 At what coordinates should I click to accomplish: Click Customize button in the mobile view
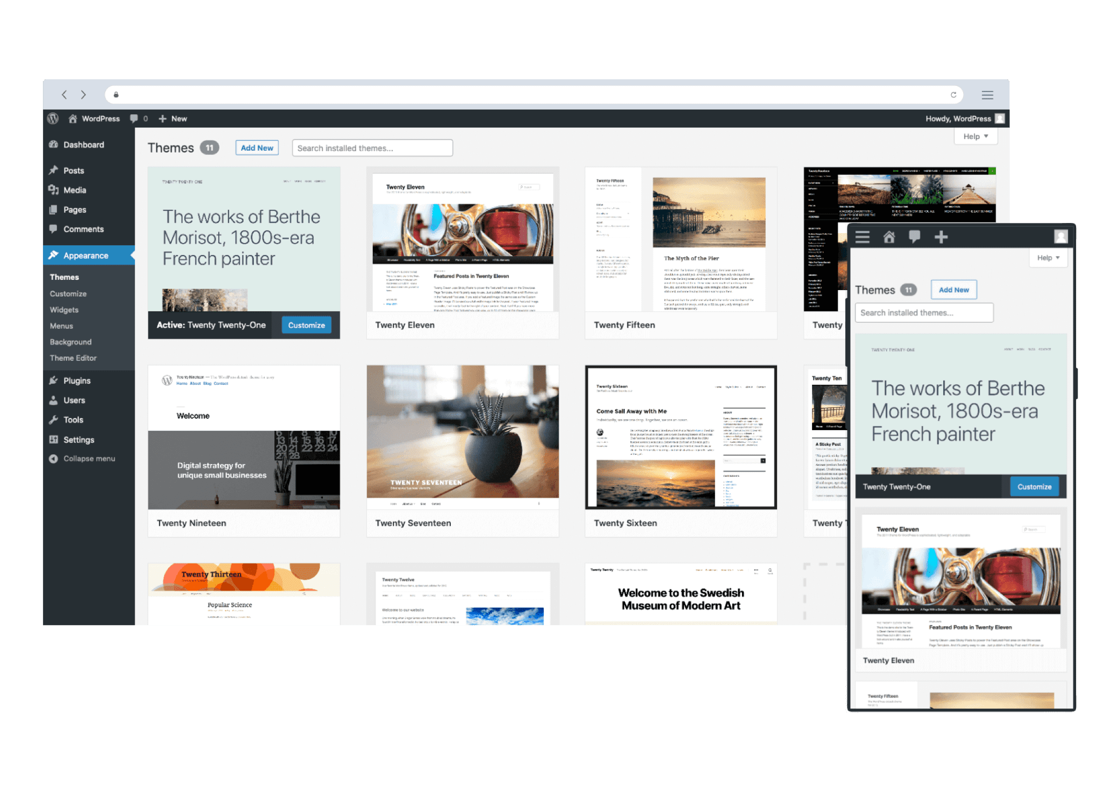point(1035,487)
